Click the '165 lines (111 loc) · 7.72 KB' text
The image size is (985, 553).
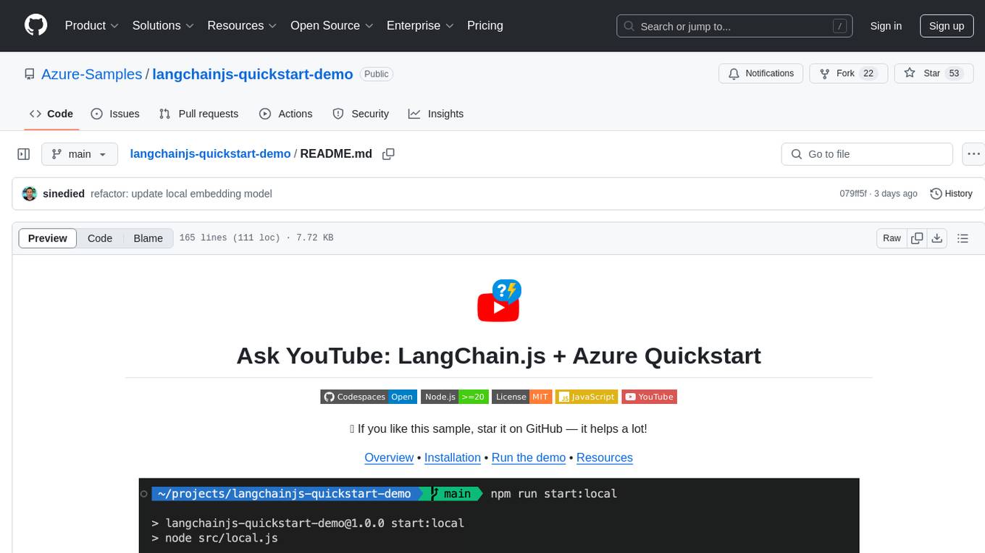(x=256, y=238)
